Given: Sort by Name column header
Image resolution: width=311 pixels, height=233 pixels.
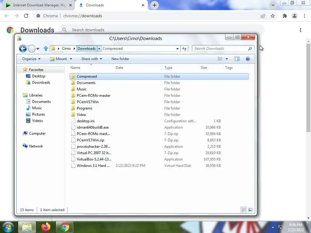Looking at the screenshot, I should coord(91,68).
